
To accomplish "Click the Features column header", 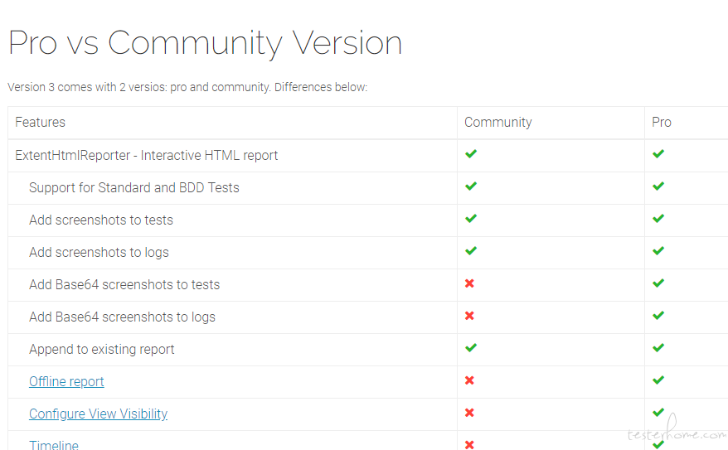I will [40, 122].
